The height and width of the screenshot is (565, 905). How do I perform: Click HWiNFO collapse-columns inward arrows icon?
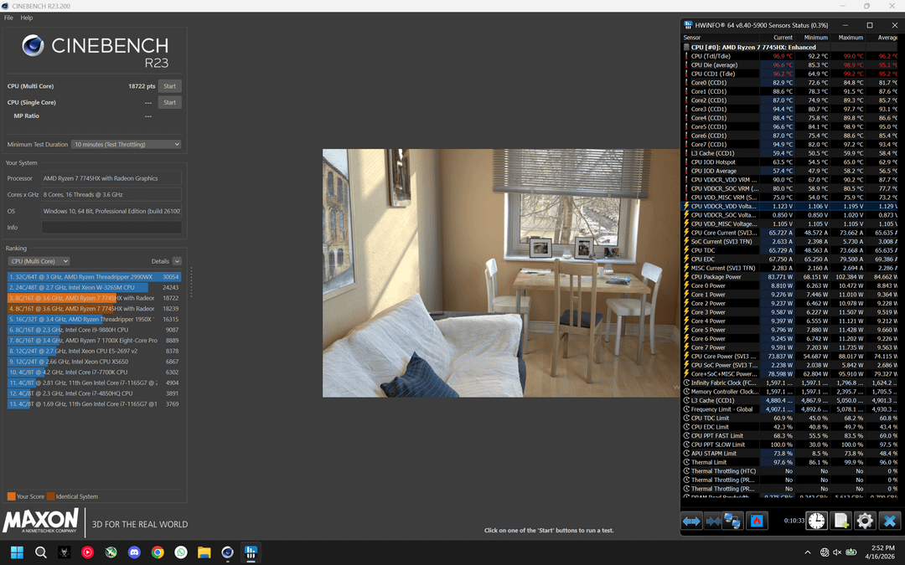click(712, 521)
